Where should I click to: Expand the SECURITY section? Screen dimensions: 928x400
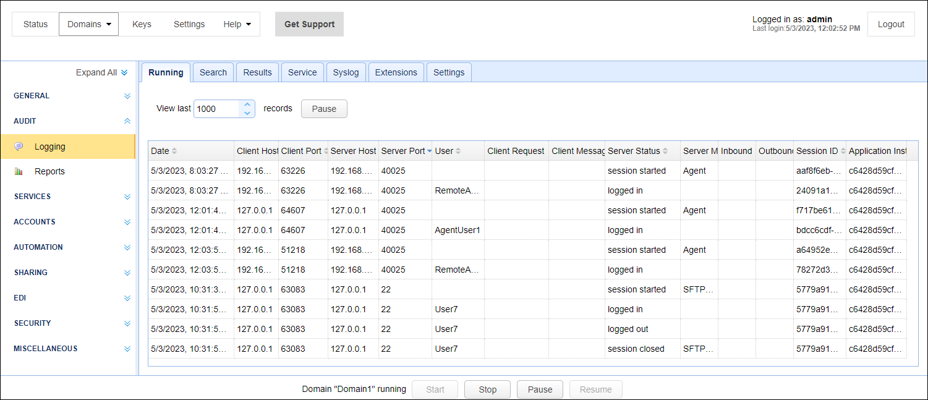pyautogui.click(x=127, y=323)
